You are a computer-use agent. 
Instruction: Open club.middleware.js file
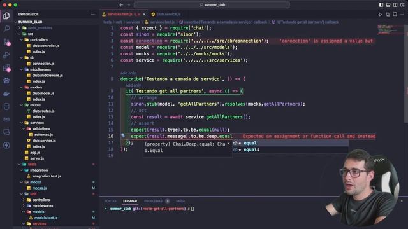click(47, 75)
